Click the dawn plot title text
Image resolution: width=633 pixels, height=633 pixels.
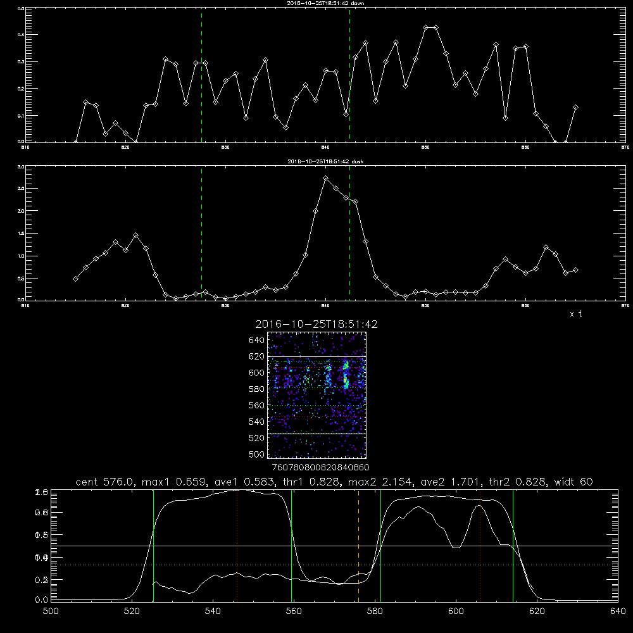(325, 3)
